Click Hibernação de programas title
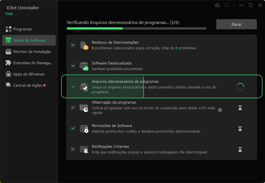The width and height of the screenshot is (265, 183). click(x=114, y=102)
